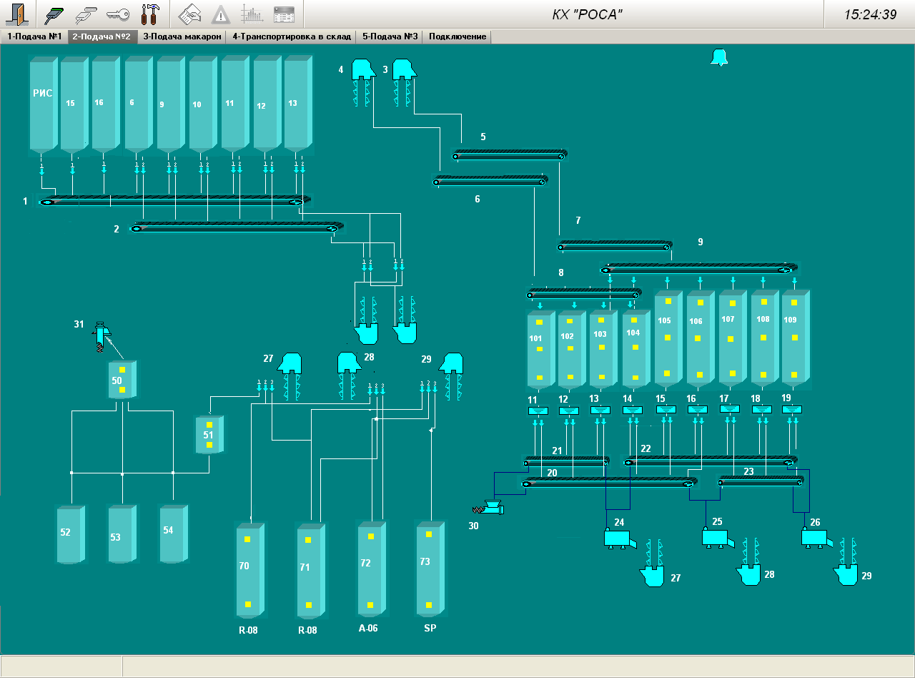This screenshot has height=678, width=915.
Task: Go to the Подключение tab
Action: (x=457, y=36)
